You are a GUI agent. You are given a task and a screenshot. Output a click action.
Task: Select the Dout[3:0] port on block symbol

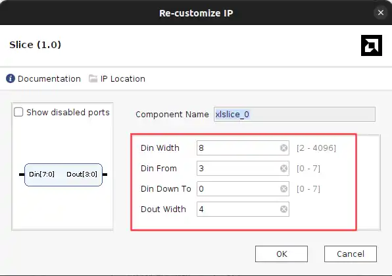click(82, 175)
